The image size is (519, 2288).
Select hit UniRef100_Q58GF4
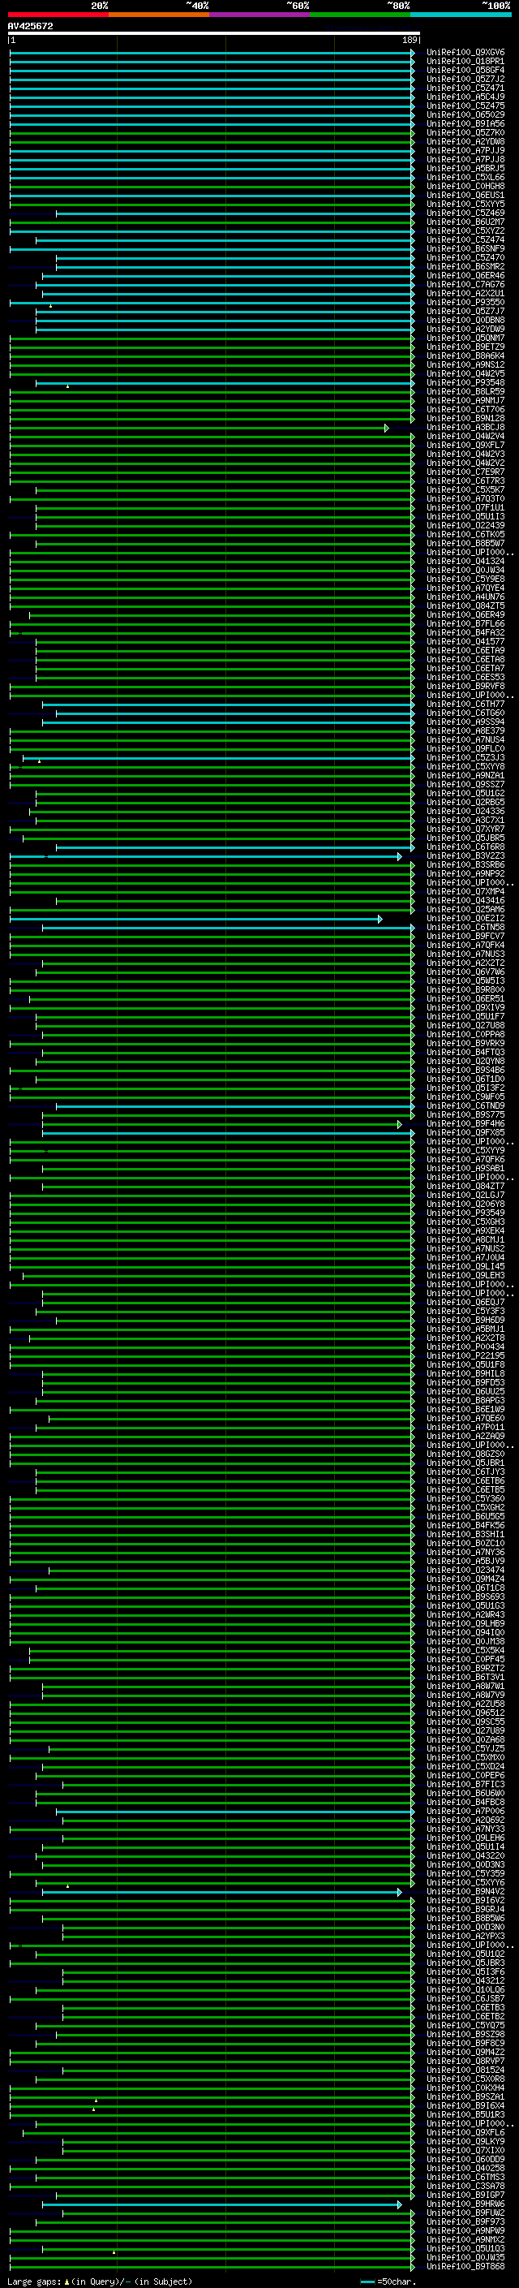tap(465, 70)
